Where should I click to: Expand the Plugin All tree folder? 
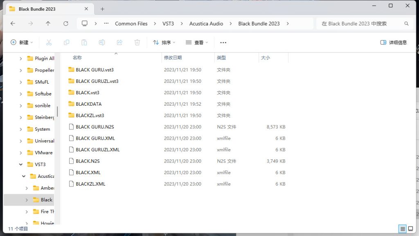tap(21, 58)
